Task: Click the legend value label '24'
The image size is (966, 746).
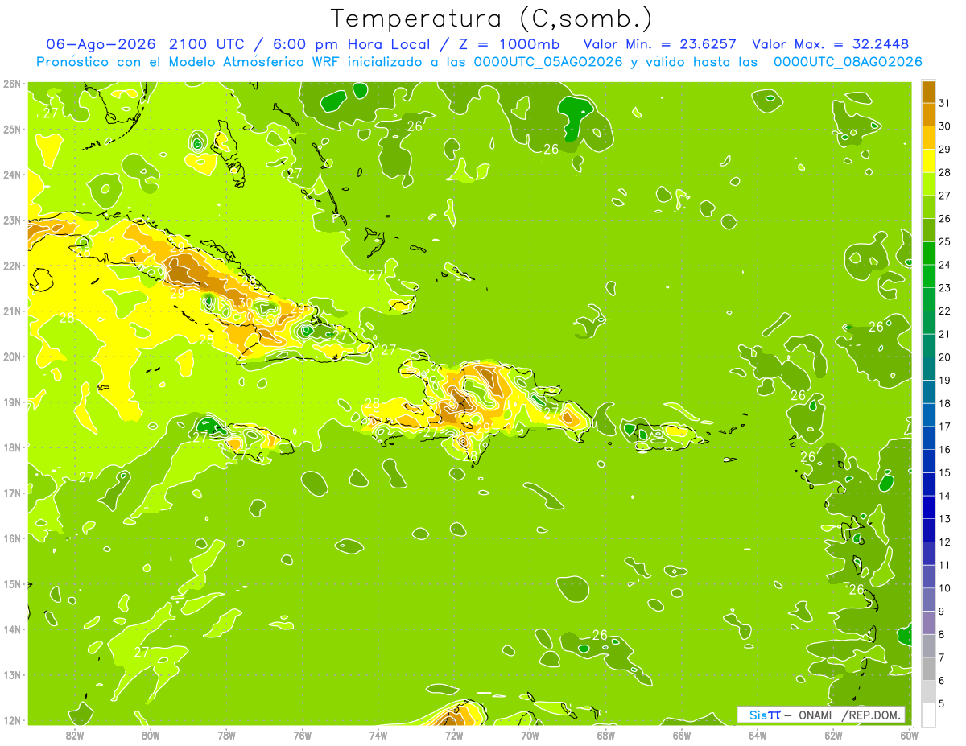Action: [x=945, y=265]
